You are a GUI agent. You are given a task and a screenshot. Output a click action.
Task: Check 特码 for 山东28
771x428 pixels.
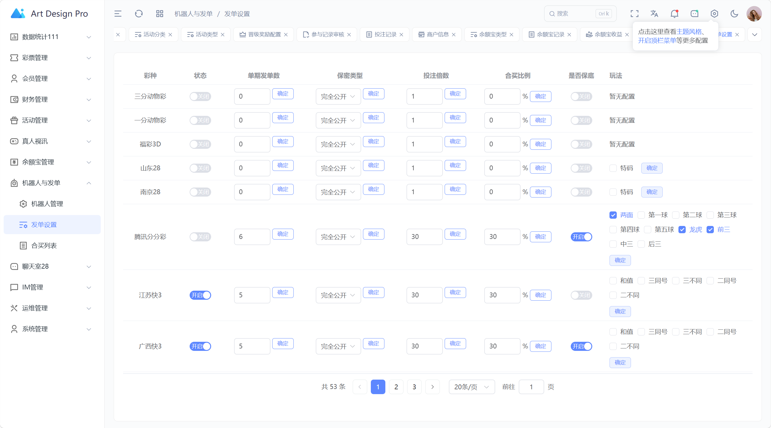click(613, 168)
